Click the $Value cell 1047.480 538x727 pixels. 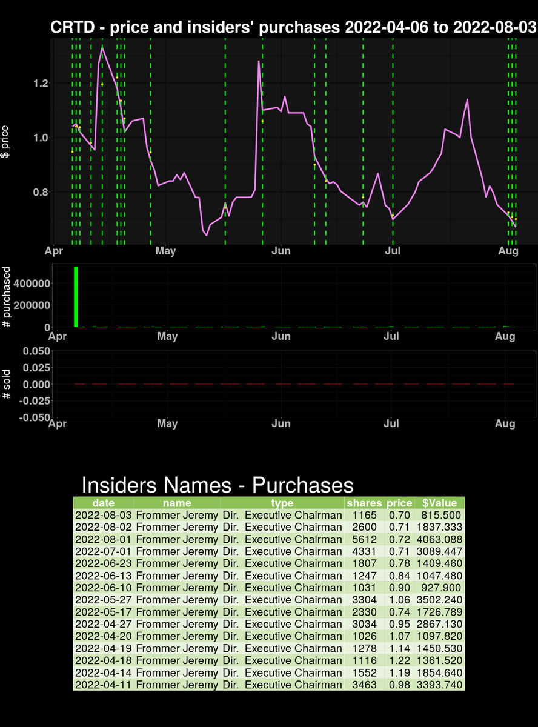(x=439, y=576)
